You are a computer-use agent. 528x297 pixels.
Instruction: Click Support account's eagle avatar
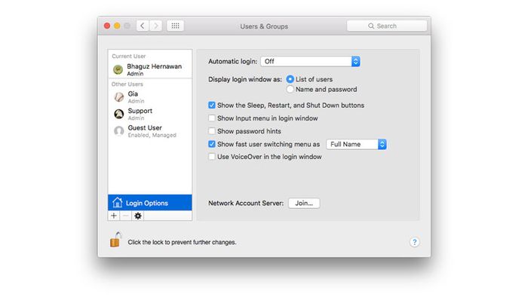[x=119, y=114]
